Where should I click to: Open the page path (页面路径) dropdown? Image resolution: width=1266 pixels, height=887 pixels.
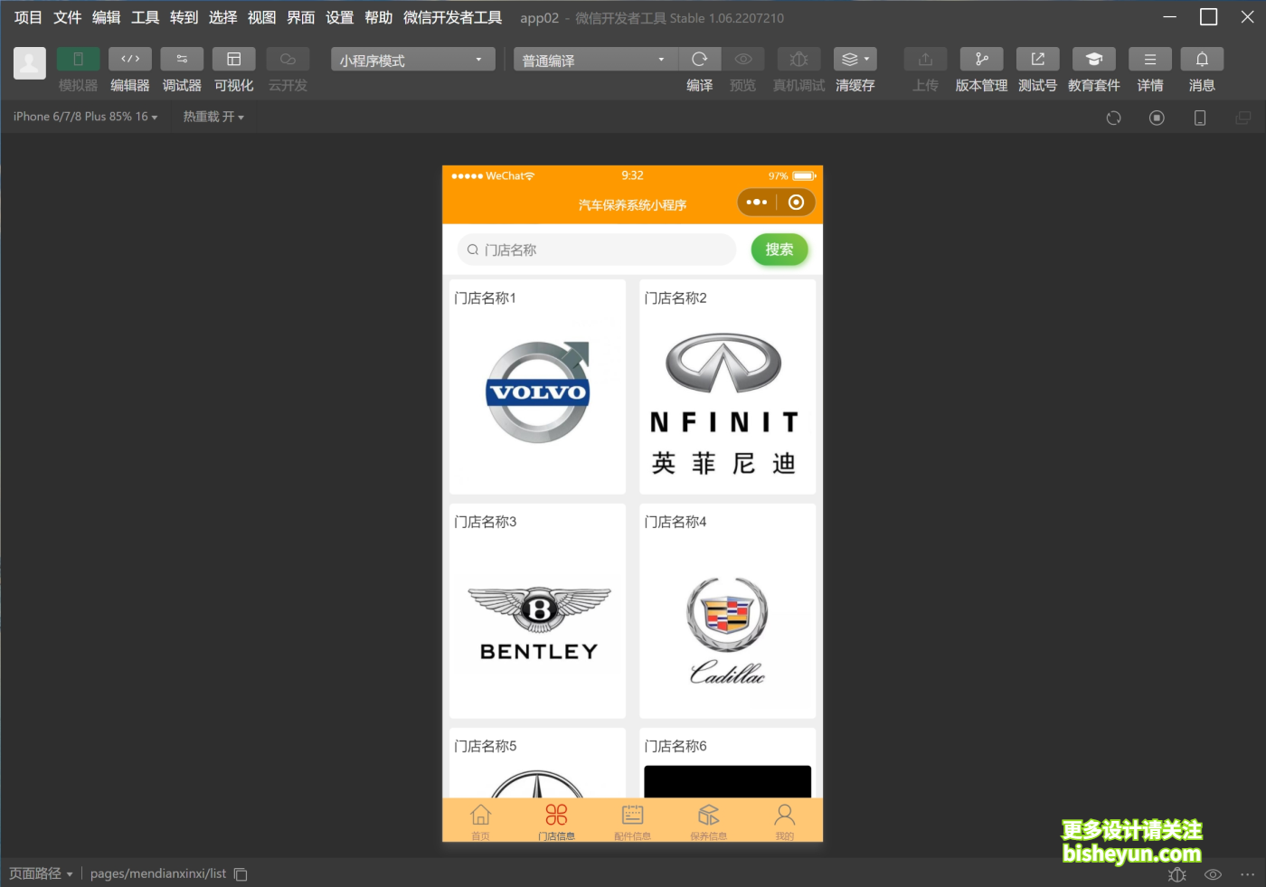point(41,873)
